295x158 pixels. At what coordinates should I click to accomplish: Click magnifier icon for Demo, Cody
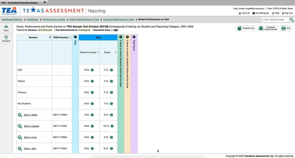point(20,137)
